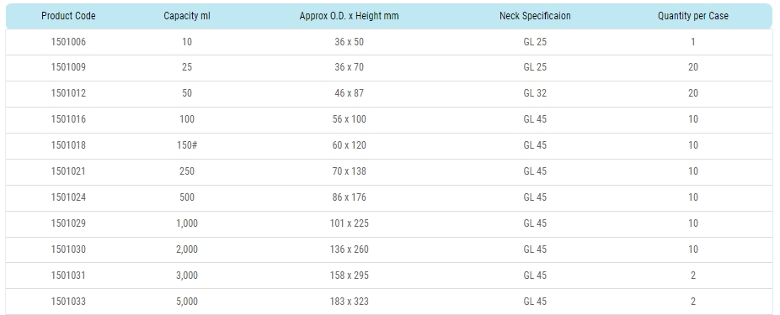780x315 pixels.
Task: Select the Quantity per Case header
Action: click(693, 16)
